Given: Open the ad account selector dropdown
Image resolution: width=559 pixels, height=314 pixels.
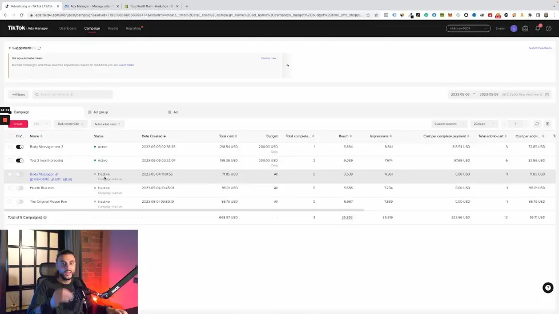Looking at the screenshot, I should (x=468, y=28).
